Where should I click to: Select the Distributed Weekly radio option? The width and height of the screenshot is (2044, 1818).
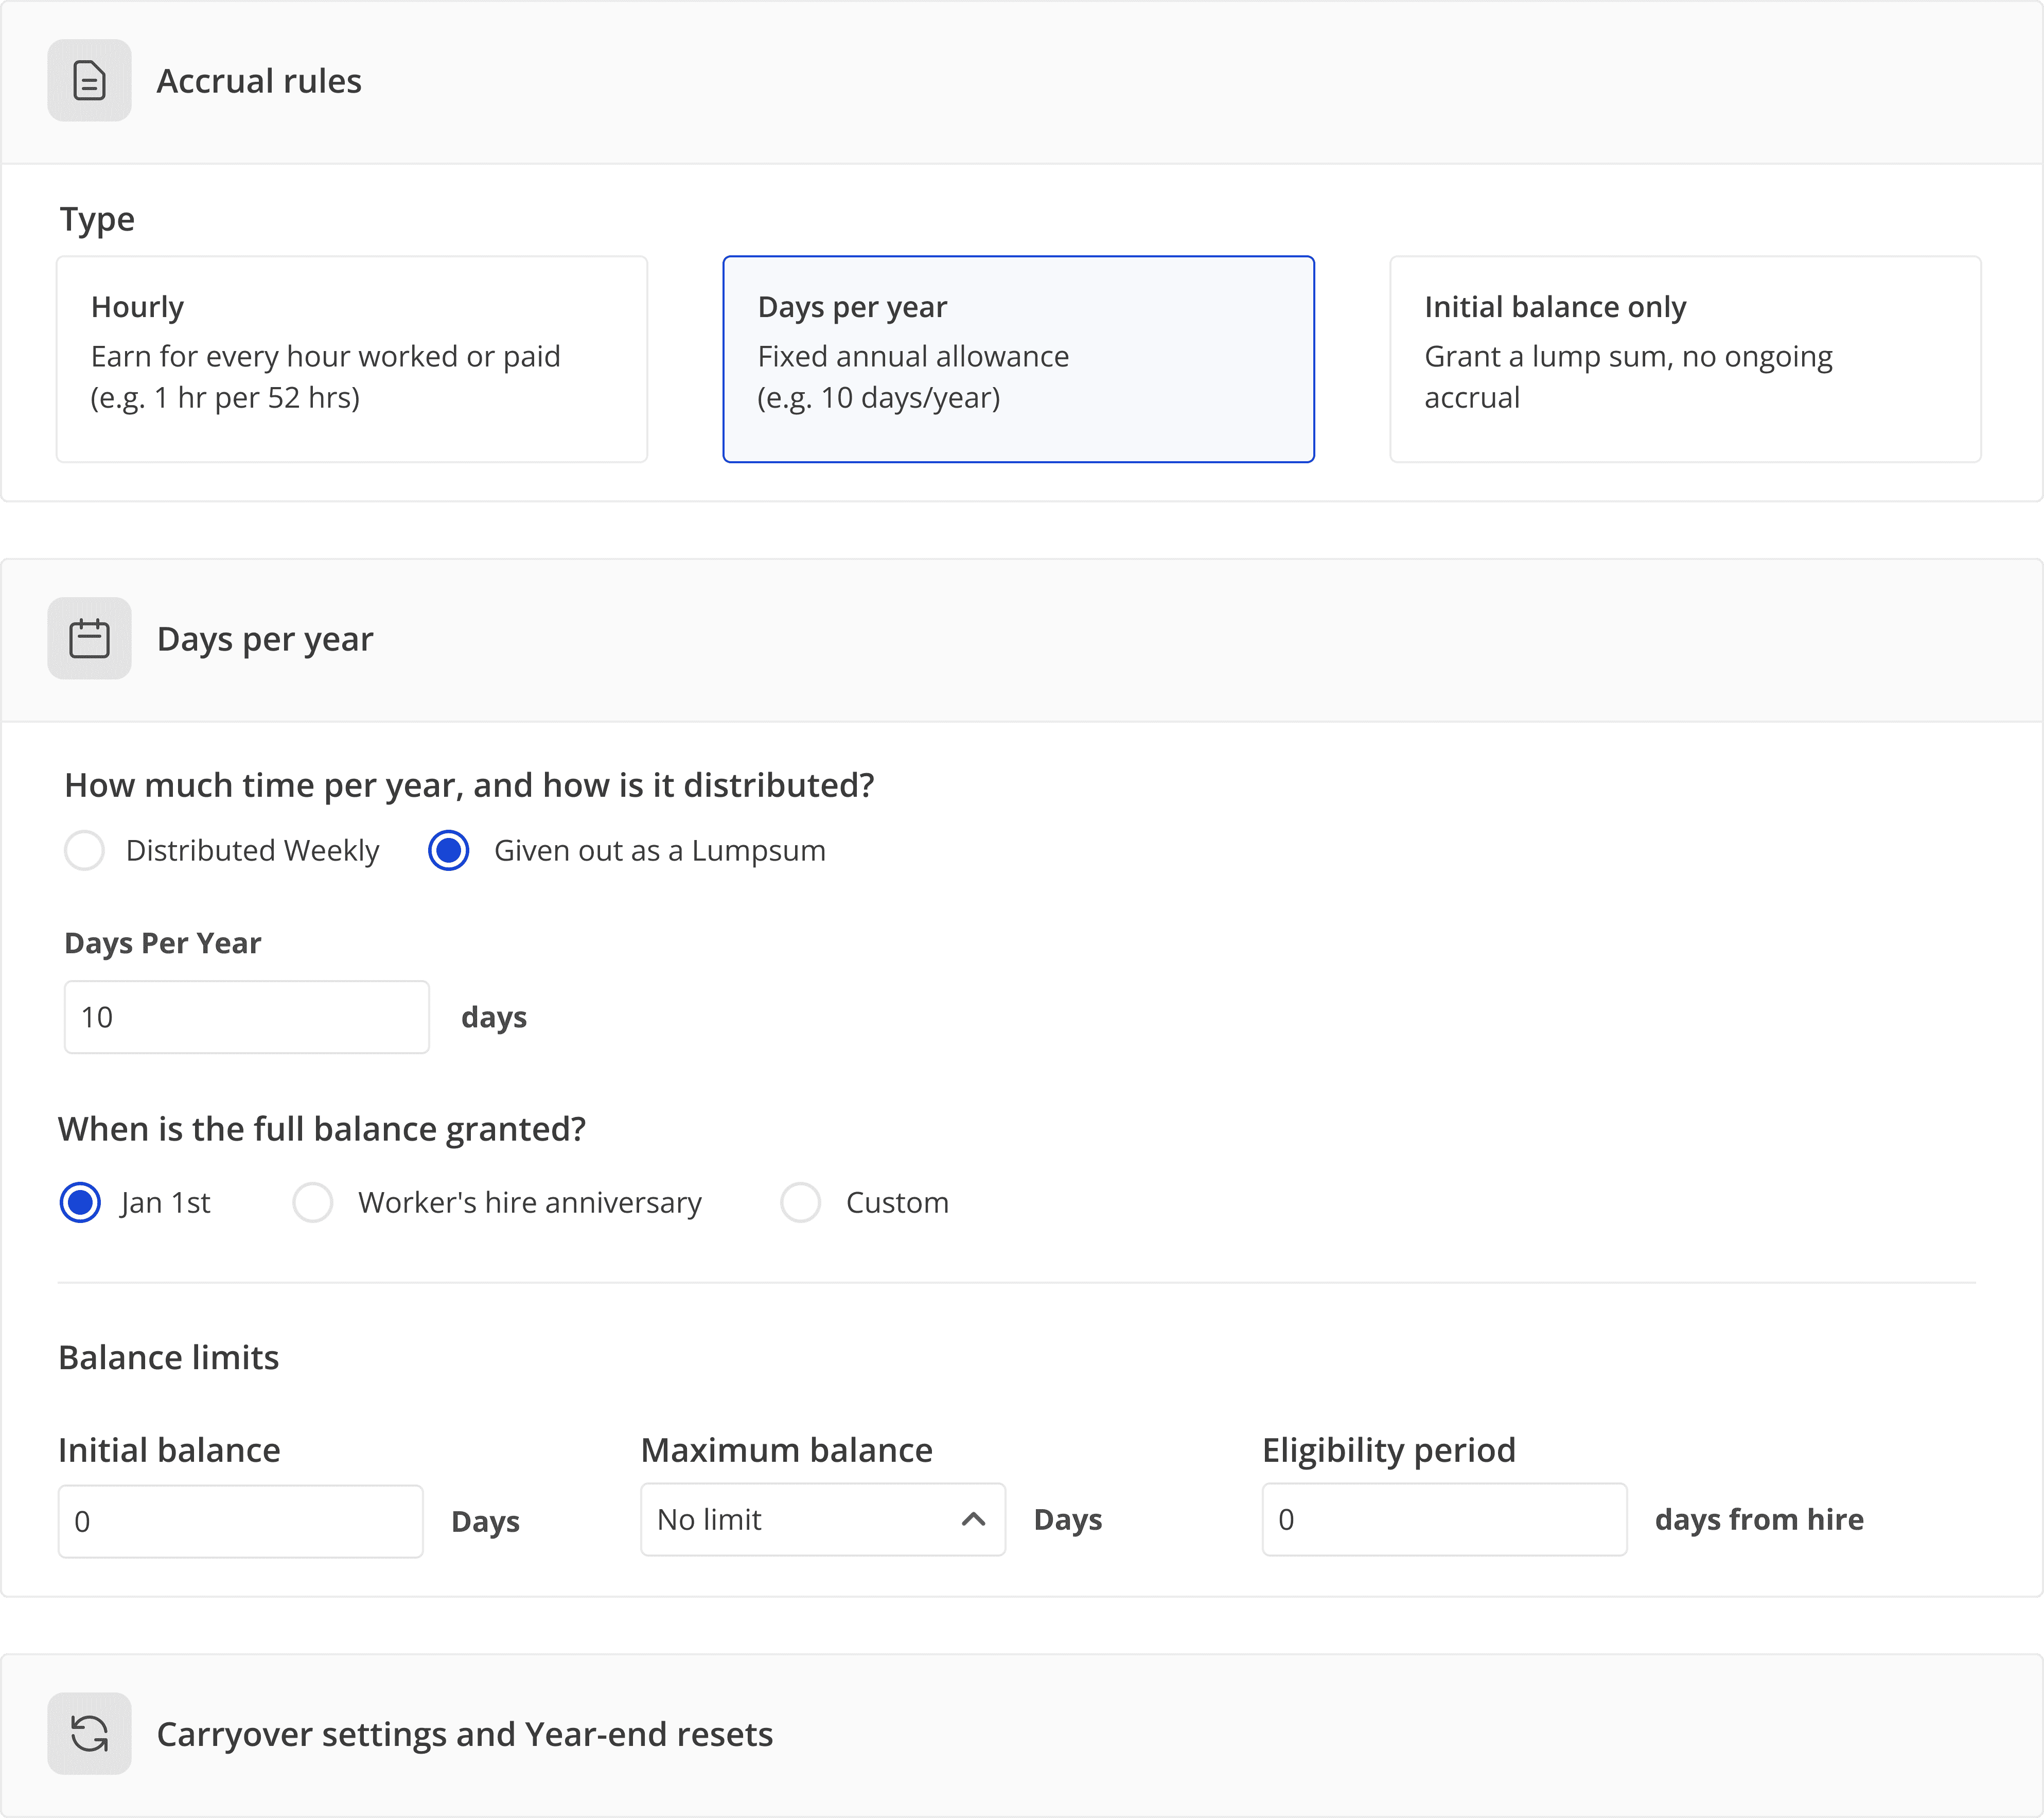coord(84,850)
